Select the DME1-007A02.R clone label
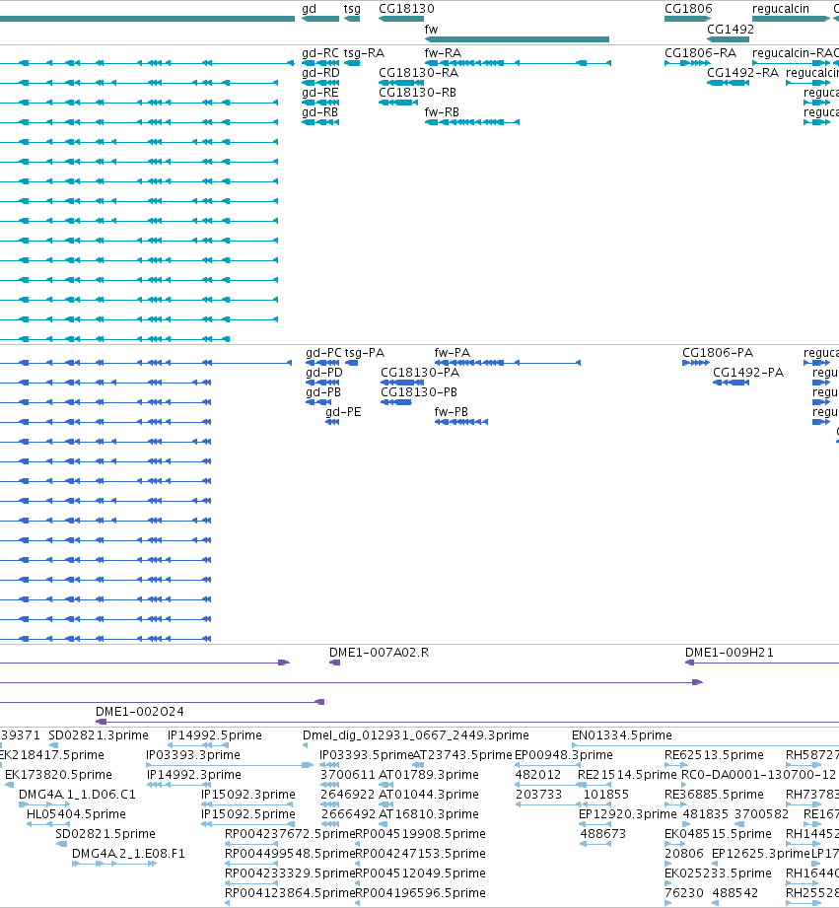Viewport: 839px width, 908px height. point(380,653)
